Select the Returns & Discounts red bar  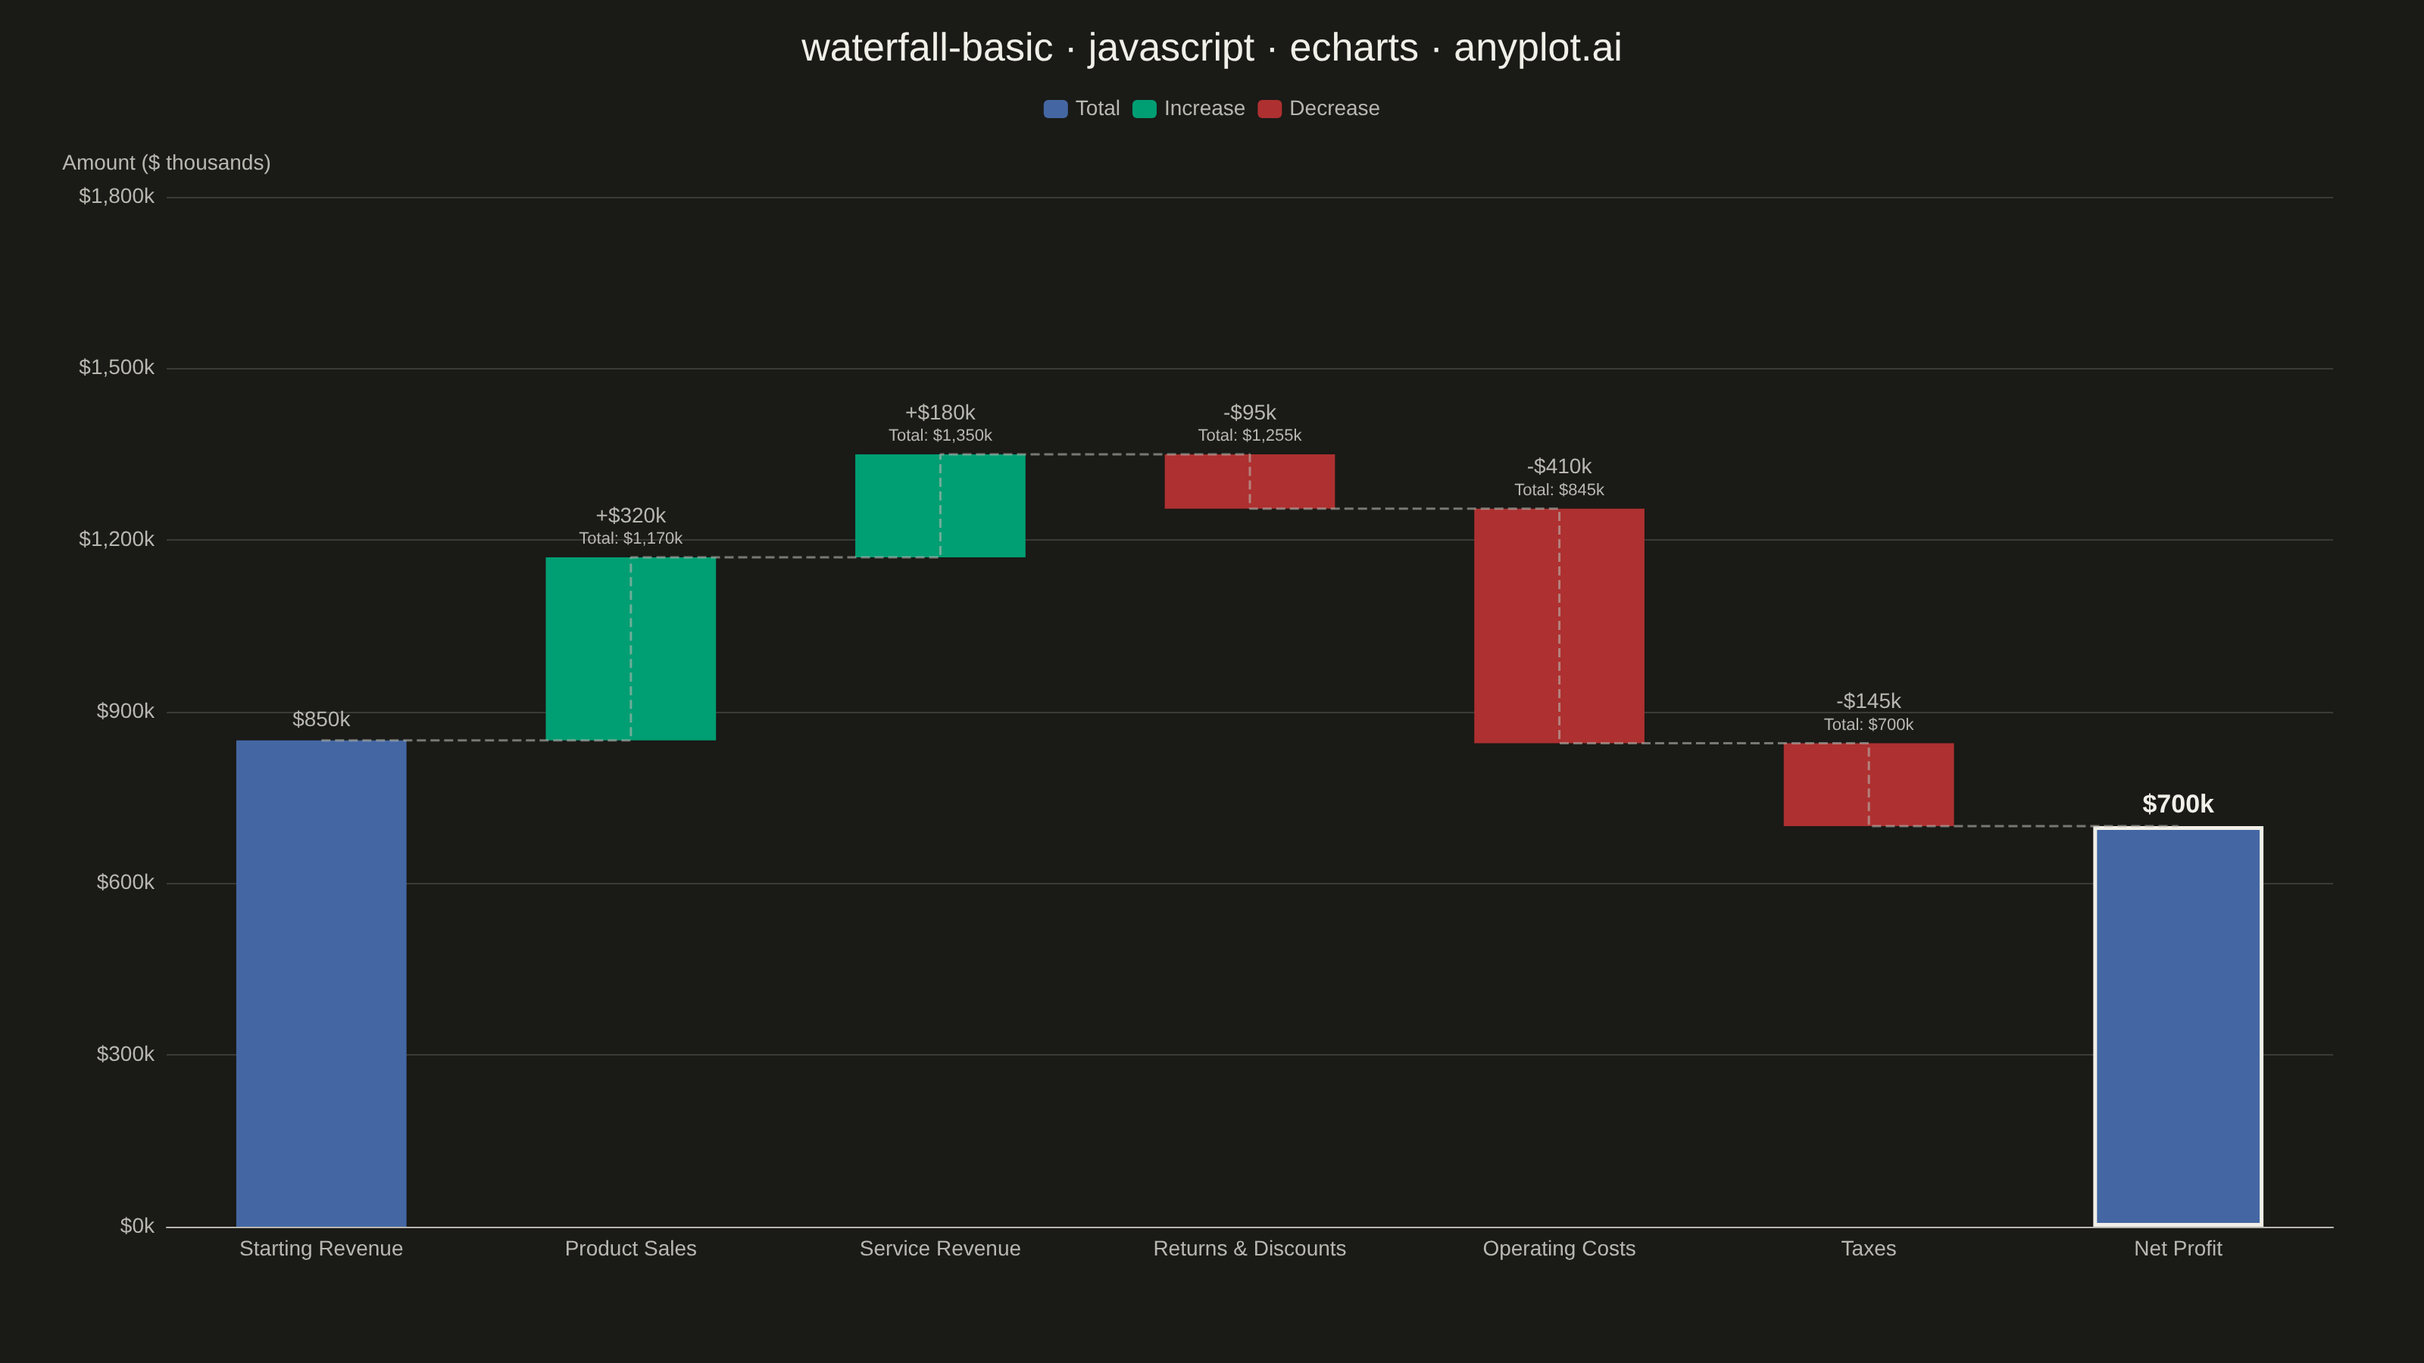point(1250,482)
